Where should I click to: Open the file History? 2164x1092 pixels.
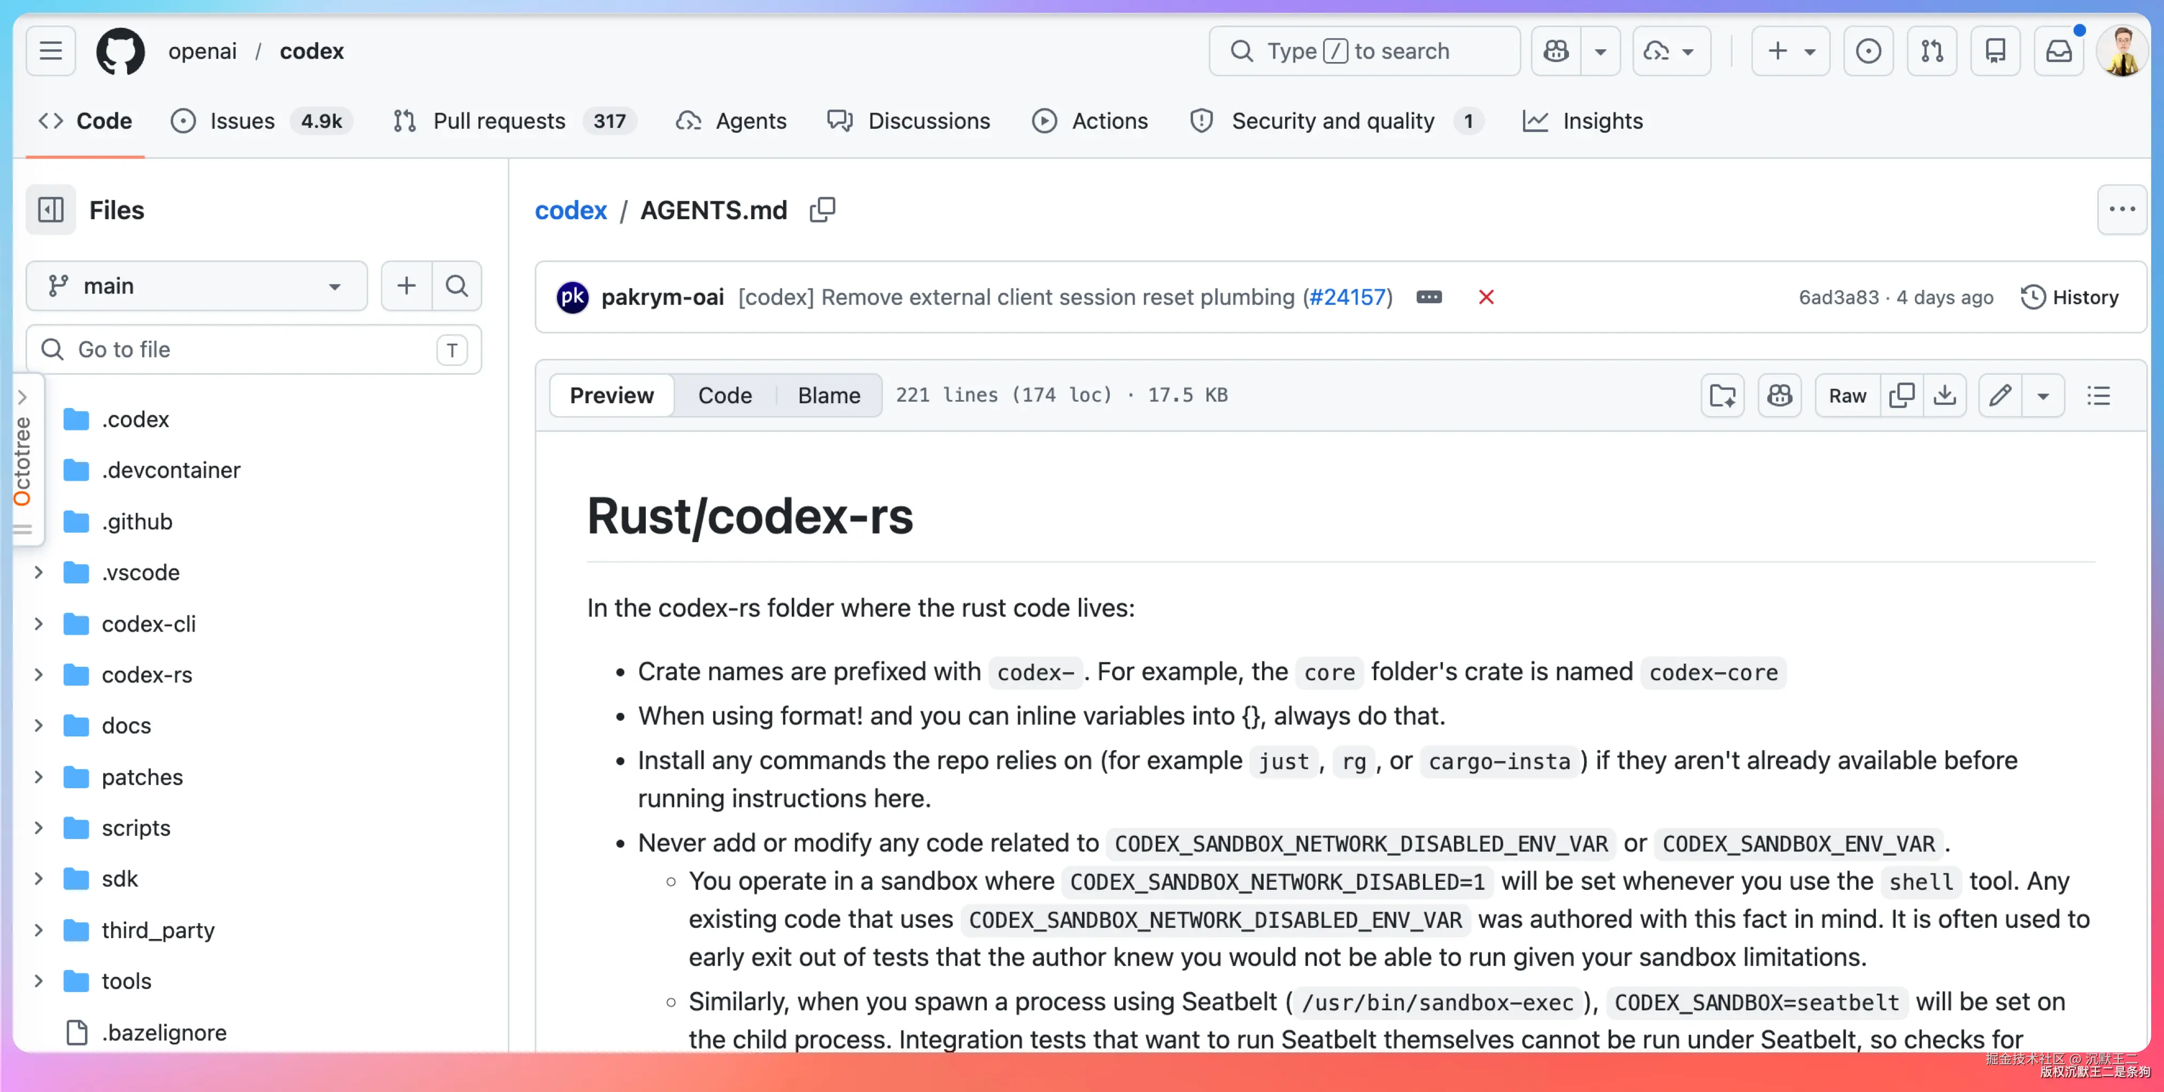pos(2069,297)
